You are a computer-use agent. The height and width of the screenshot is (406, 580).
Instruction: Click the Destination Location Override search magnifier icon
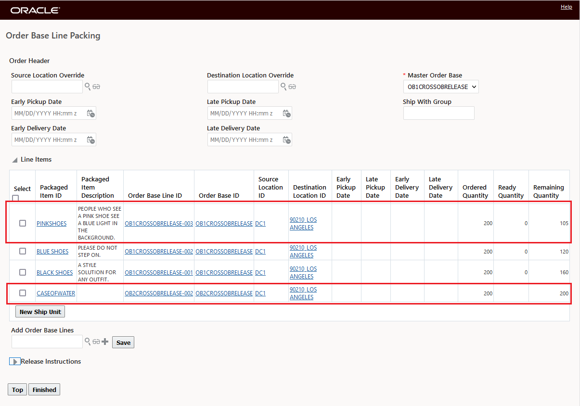[x=284, y=87]
